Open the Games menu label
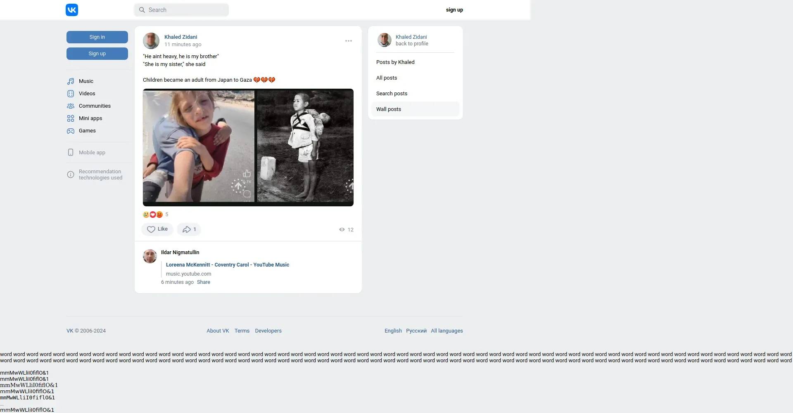Image resolution: width=793 pixels, height=413 pixels. coord(87,131)
